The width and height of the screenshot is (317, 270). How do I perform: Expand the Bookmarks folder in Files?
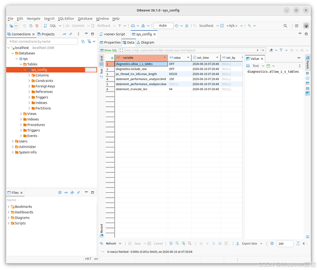pyautogui.click(x=9, y=207)
